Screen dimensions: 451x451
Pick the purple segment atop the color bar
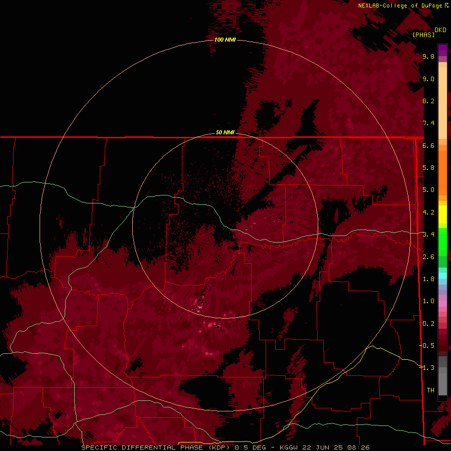point(442,50)
